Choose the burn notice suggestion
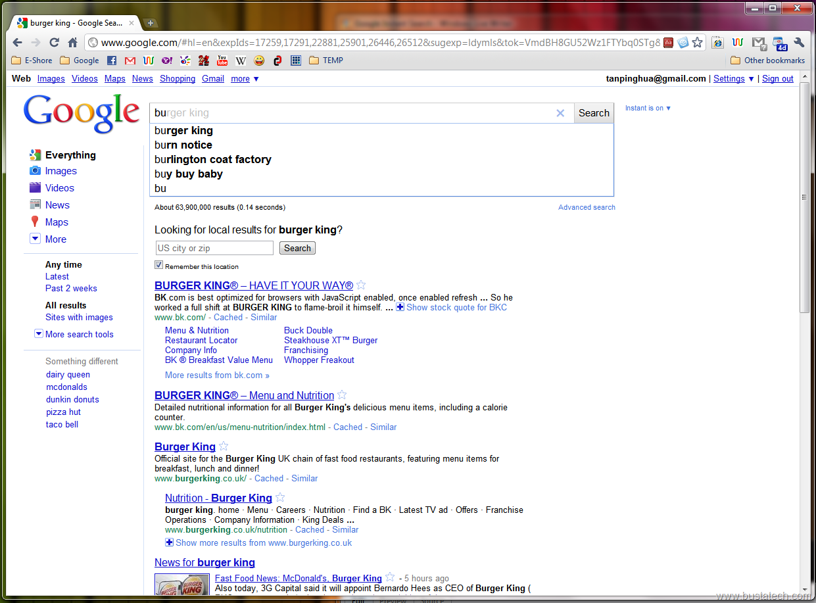The height and width of the screenshot is (603, 816). (381, 145)
